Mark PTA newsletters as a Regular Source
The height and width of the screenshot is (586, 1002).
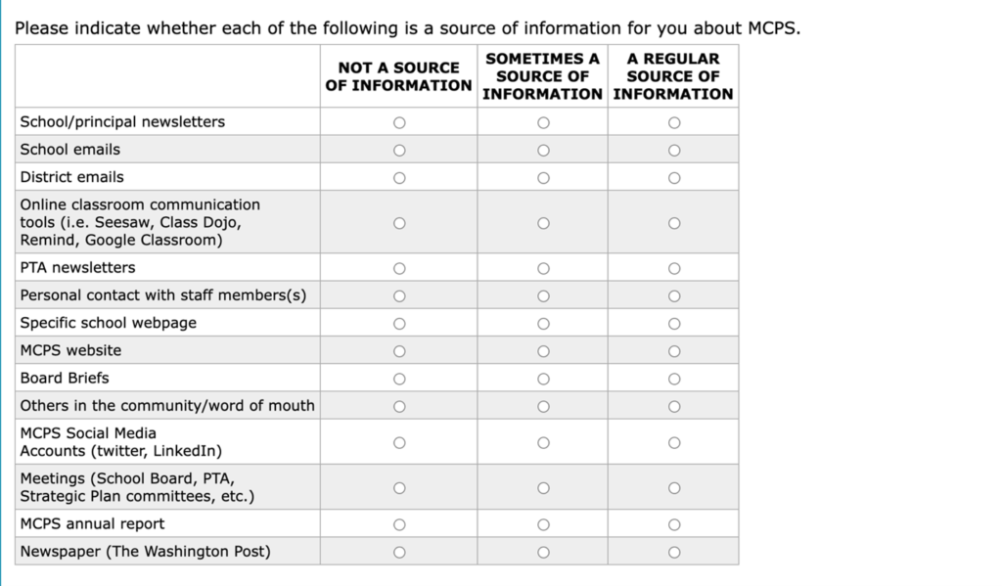click(674, 268)
